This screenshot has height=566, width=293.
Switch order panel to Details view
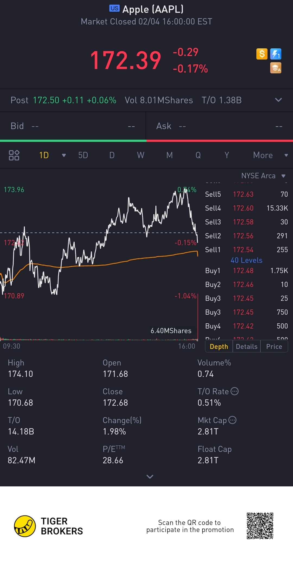247,346
